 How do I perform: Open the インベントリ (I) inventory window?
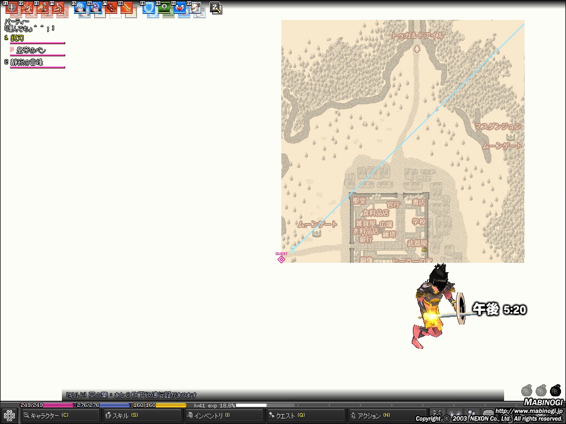224,416
